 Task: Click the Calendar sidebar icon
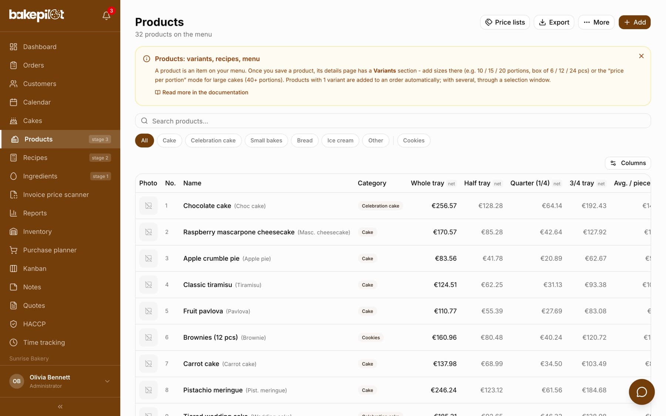coord(13,102)
